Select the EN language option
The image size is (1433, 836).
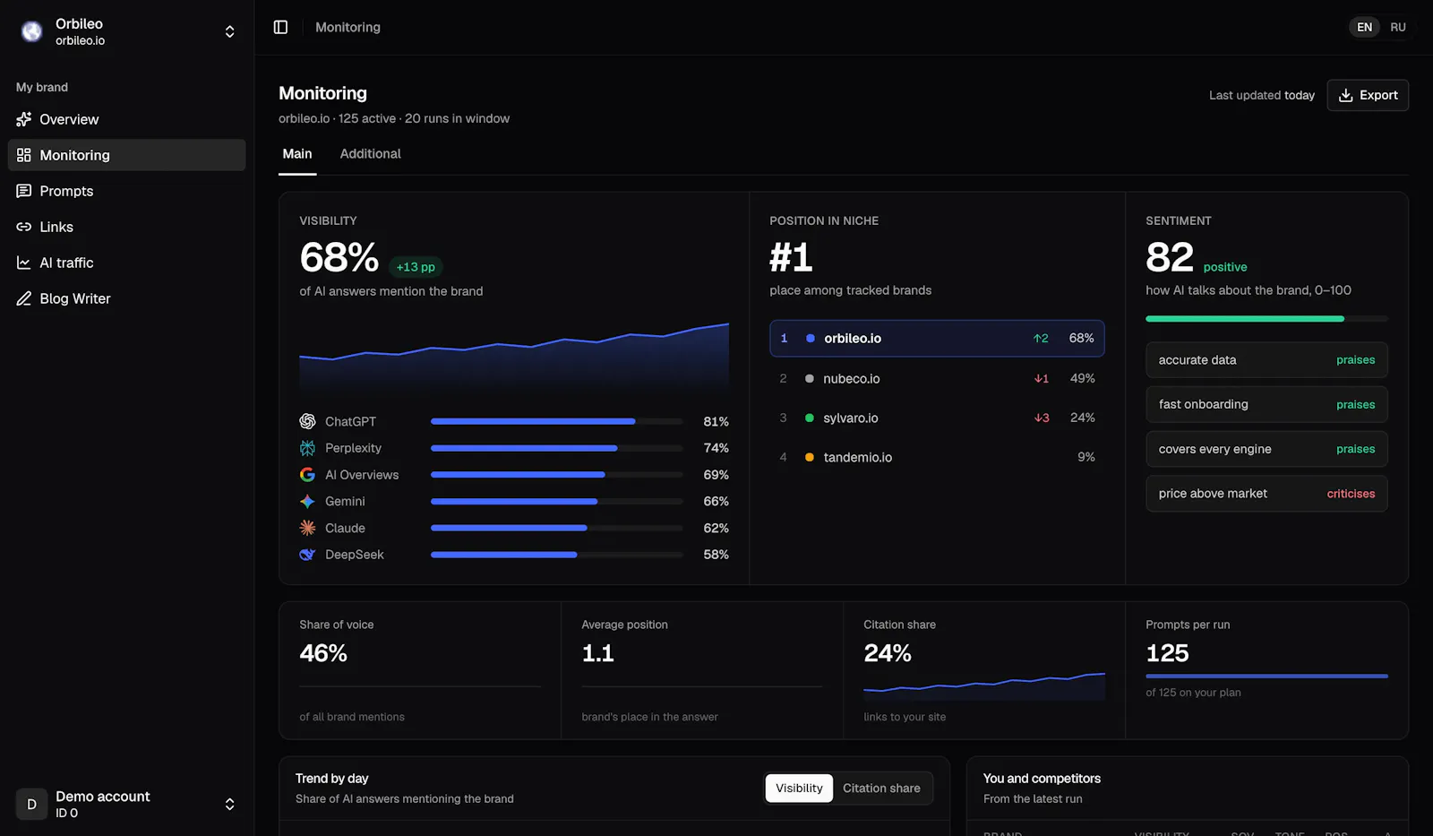[x=1364, y=27]
